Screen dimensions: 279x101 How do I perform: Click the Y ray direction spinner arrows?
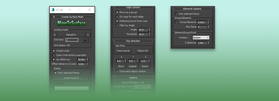[137, 61]
